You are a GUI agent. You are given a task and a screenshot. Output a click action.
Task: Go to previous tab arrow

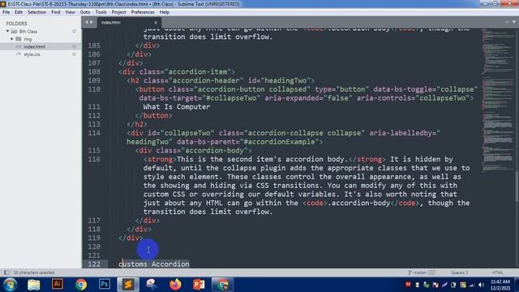87,22
